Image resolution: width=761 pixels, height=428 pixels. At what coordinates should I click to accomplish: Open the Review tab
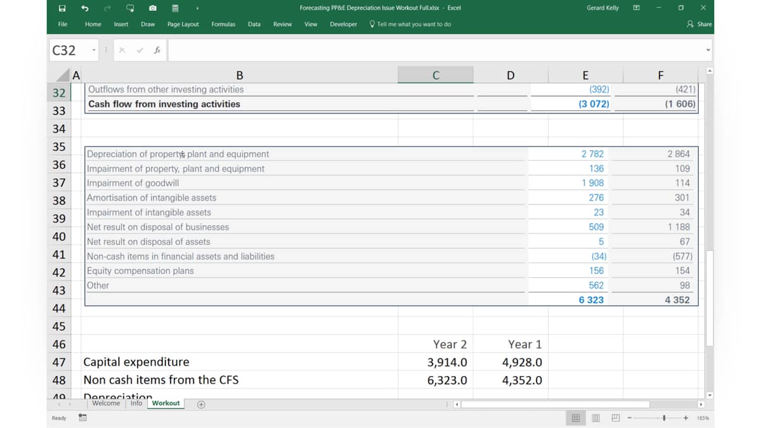coord(282,24)
